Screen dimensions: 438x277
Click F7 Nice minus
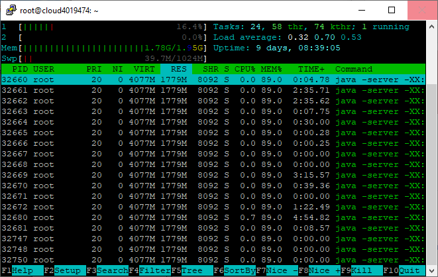pyautogui.click(x=278, y=270)
